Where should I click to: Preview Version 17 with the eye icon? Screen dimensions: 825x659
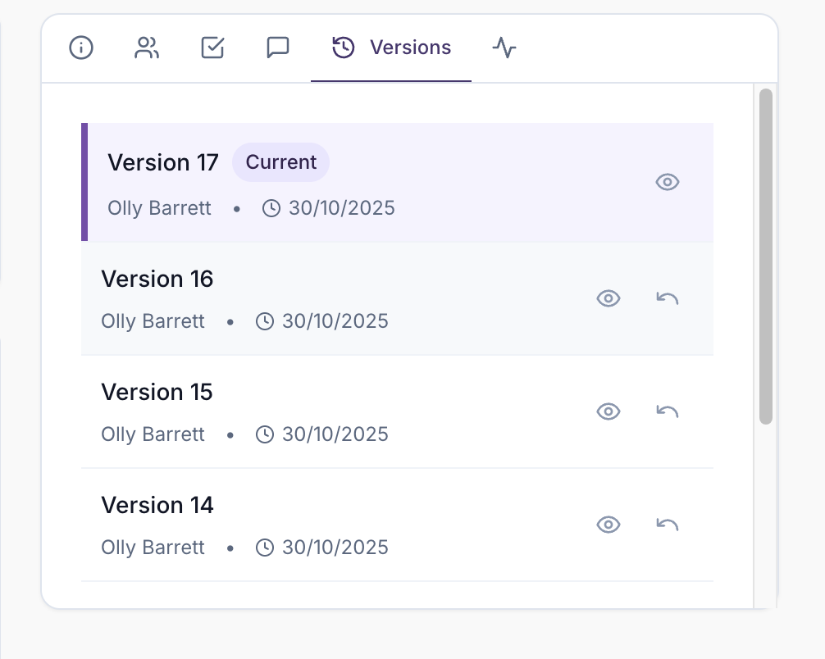[667, 182]
